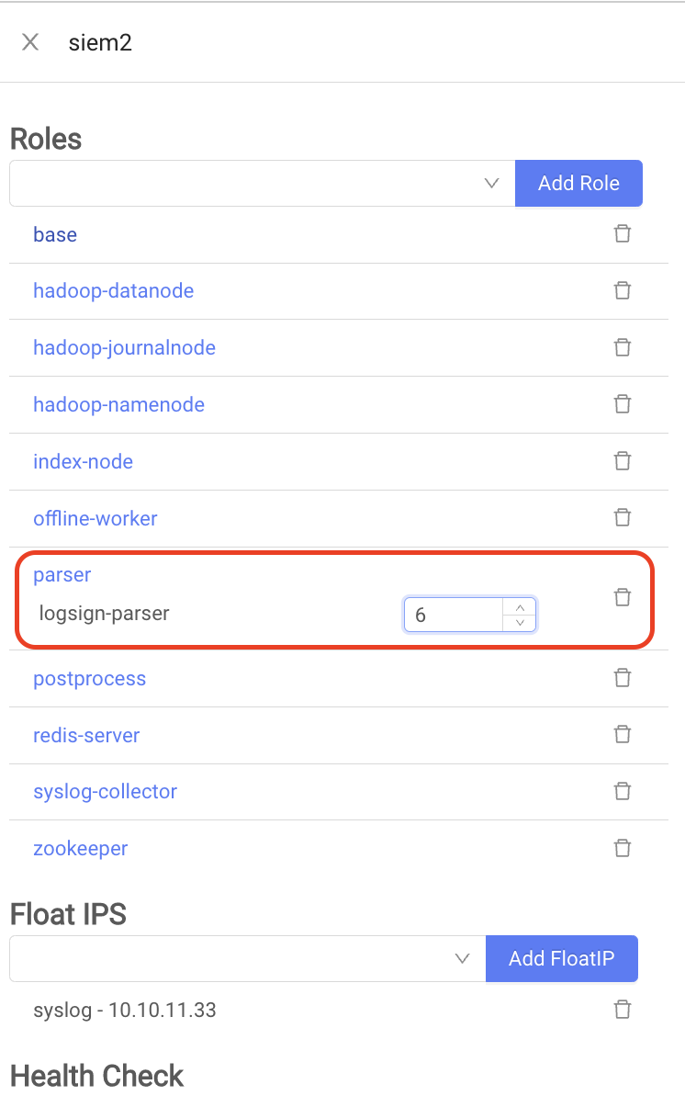Delete the redis-server role

point(623,735)
